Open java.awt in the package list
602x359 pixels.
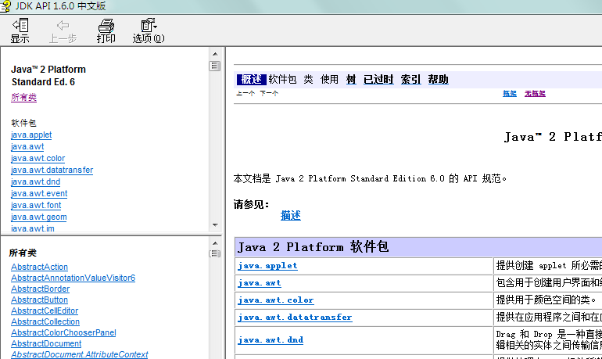(27, 147)
